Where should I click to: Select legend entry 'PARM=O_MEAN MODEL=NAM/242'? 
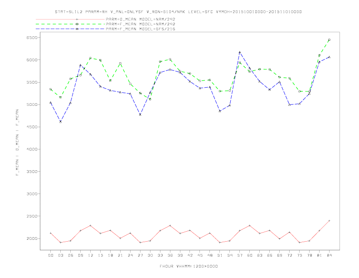141,19
